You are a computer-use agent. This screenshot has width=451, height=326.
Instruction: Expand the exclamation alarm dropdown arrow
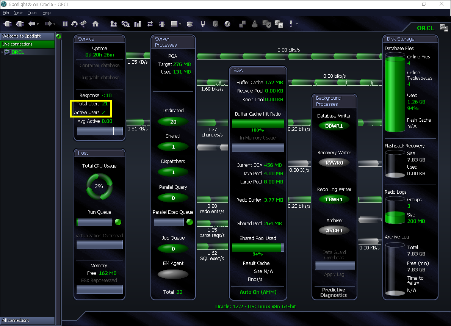(x=297, y=24)
